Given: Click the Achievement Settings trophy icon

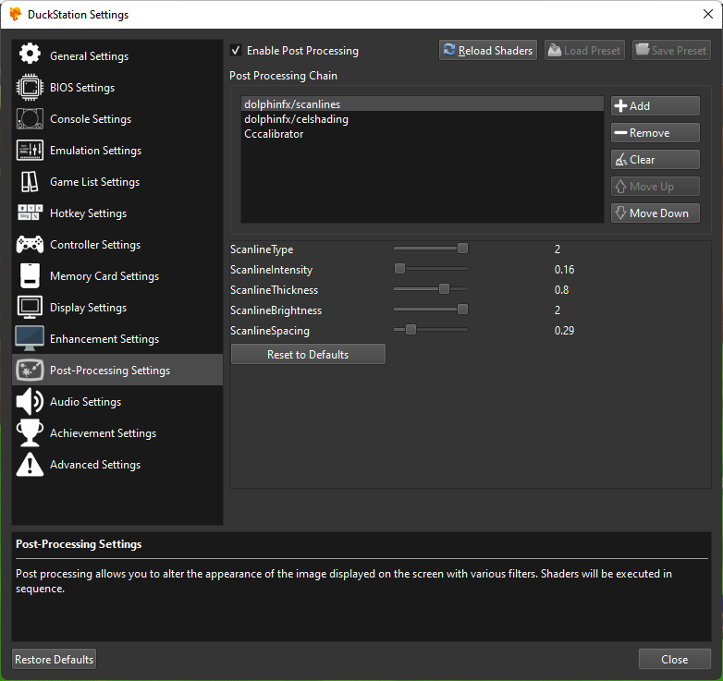Looking at the screenshot, I should 30,432.
